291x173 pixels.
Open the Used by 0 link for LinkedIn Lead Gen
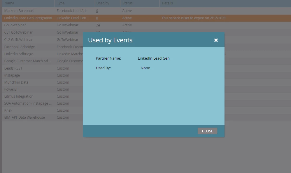[x=97, y=18]
